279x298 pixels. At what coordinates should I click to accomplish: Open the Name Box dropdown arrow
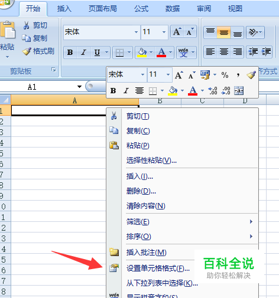79,87
